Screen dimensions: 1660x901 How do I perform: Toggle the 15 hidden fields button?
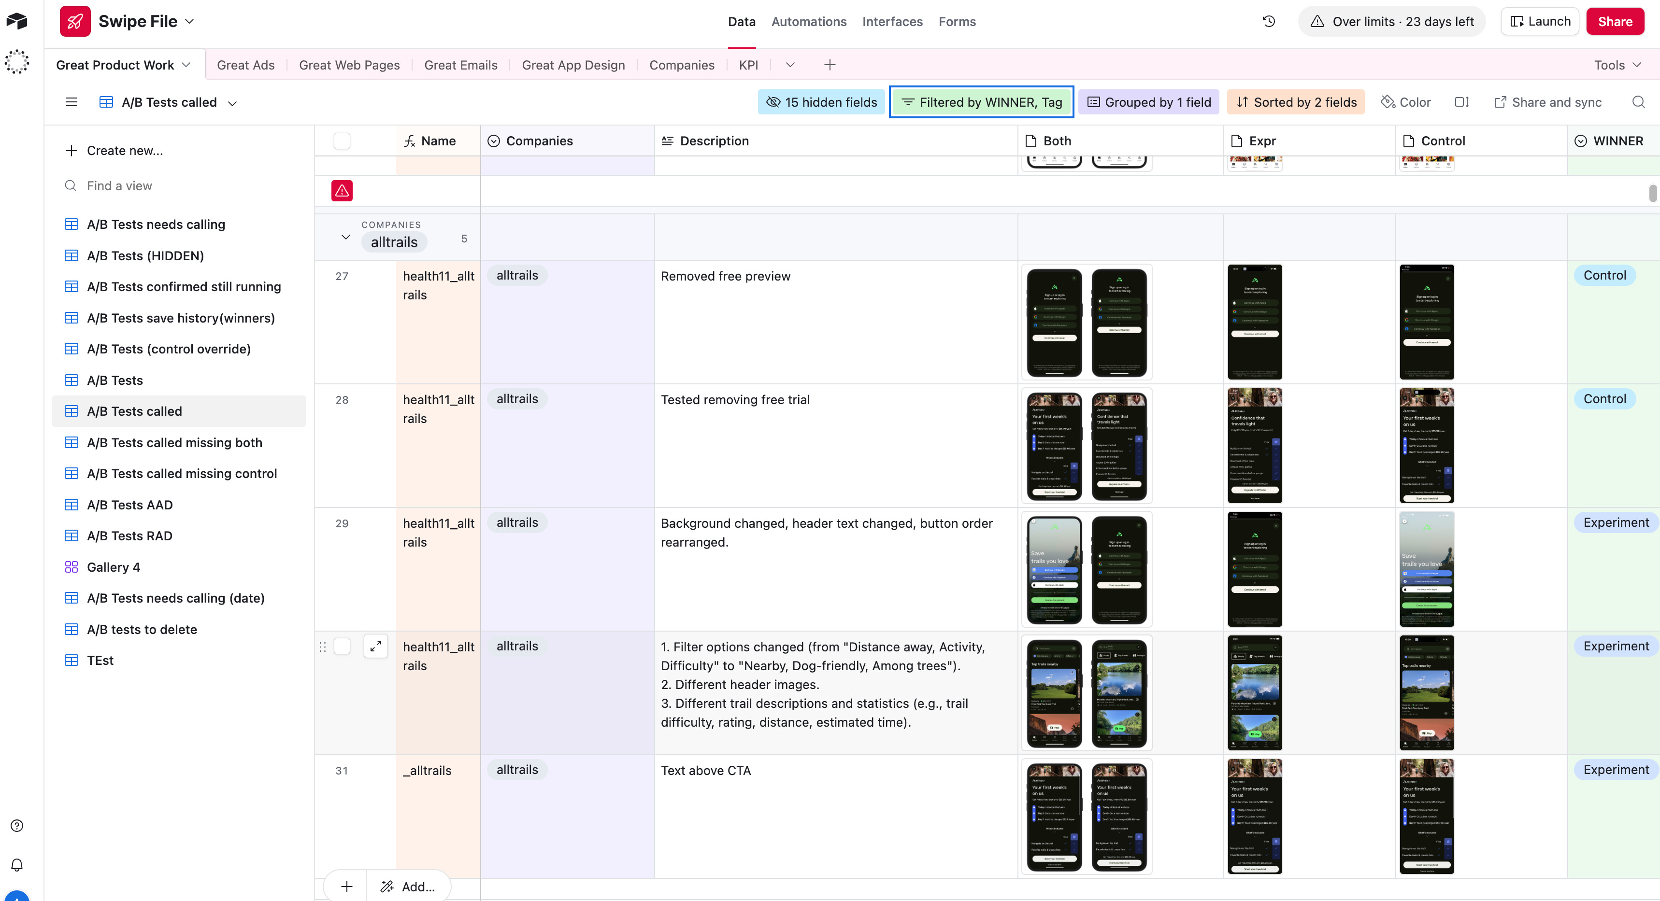(821, 102)
